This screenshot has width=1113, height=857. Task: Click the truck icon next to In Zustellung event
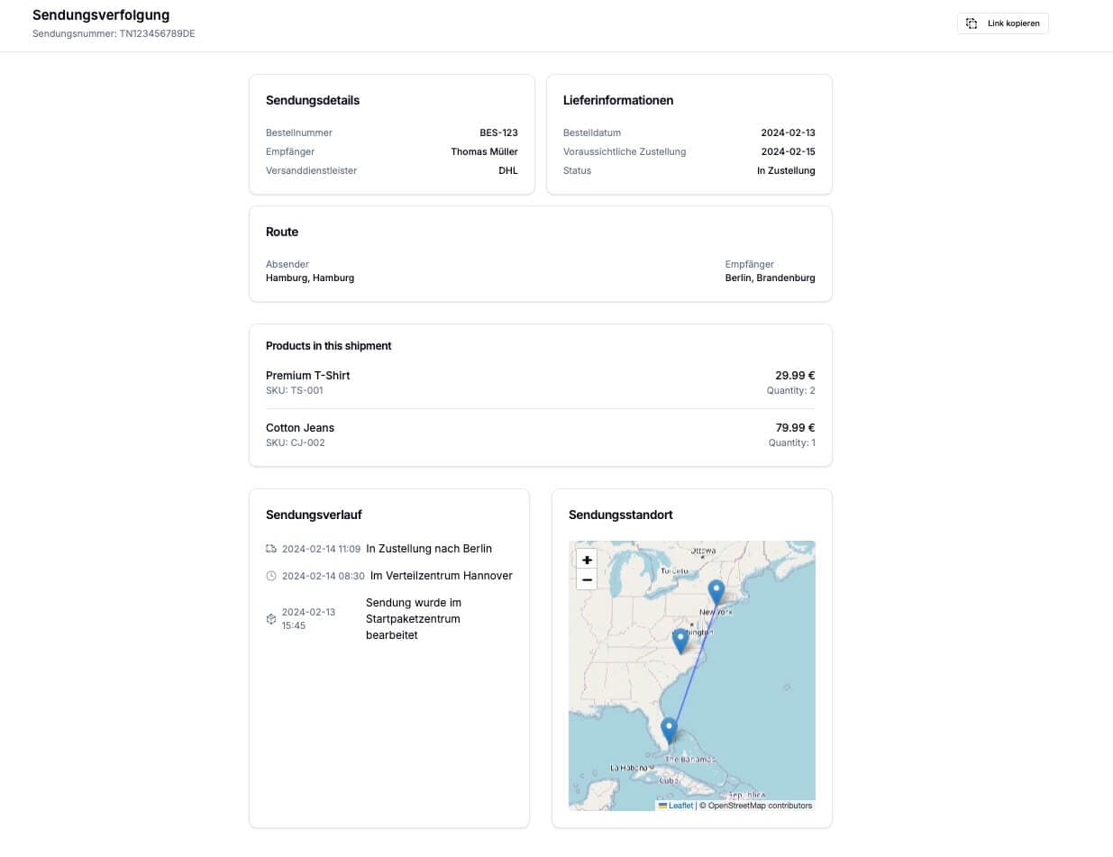[270, 548]
